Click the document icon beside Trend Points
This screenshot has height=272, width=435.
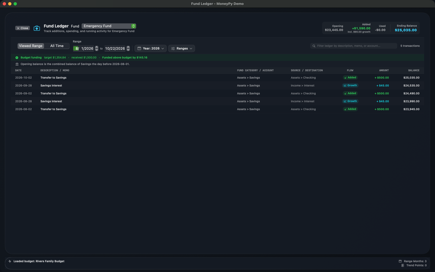coord(403,265)
